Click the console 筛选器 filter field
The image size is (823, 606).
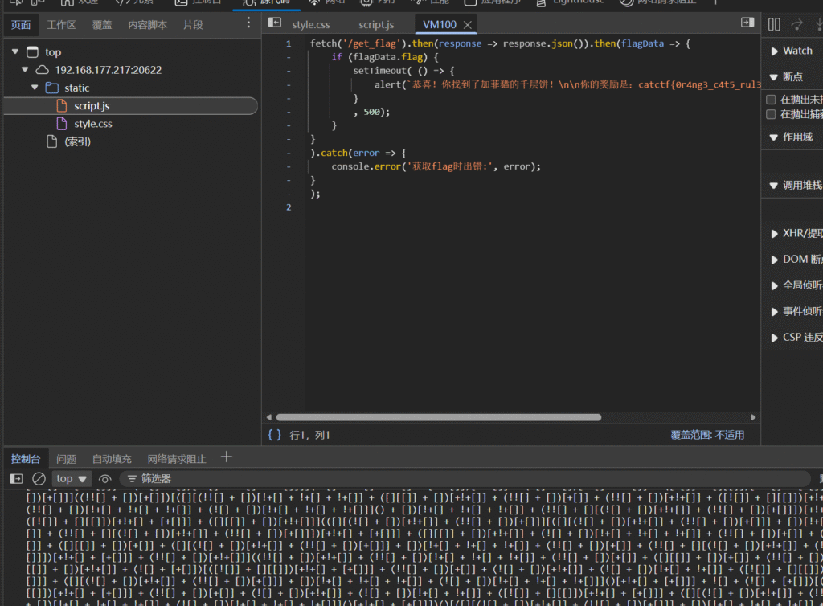(x=157, y=478)
